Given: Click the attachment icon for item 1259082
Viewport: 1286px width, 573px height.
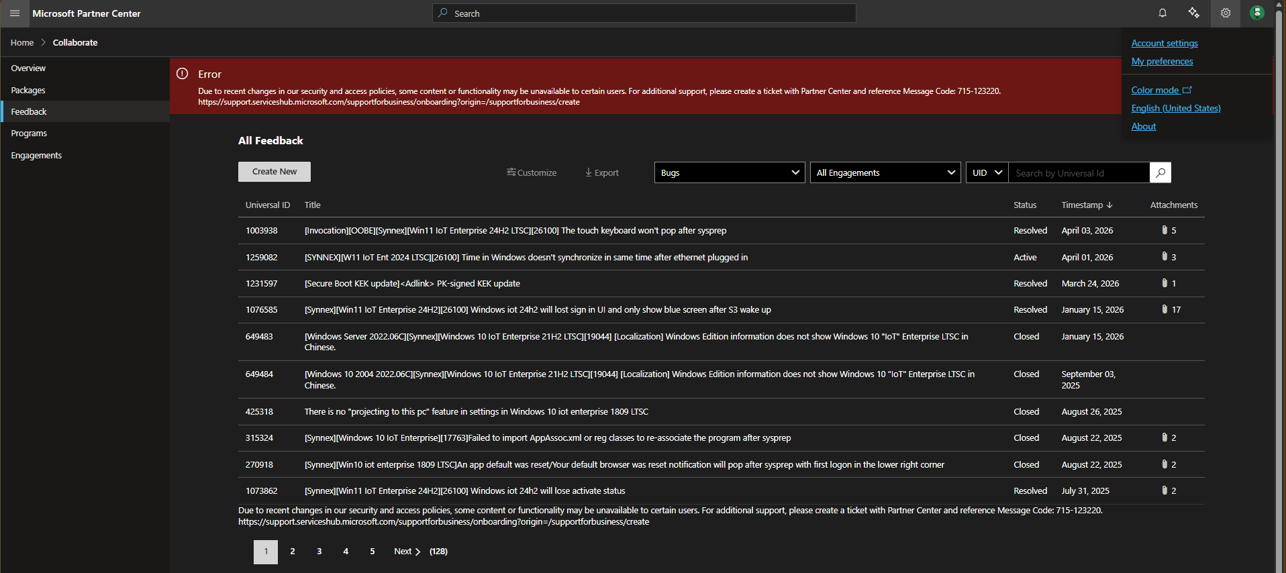Looking at the screenshot, I should click(1165, 256).
